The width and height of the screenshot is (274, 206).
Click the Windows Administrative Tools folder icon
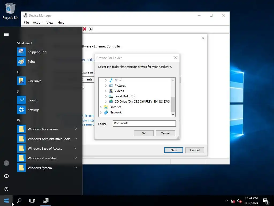coord(21,139)
